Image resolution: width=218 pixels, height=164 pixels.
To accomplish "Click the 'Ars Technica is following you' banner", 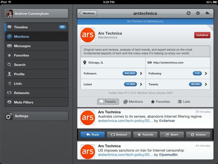I will tap(145, 21).
